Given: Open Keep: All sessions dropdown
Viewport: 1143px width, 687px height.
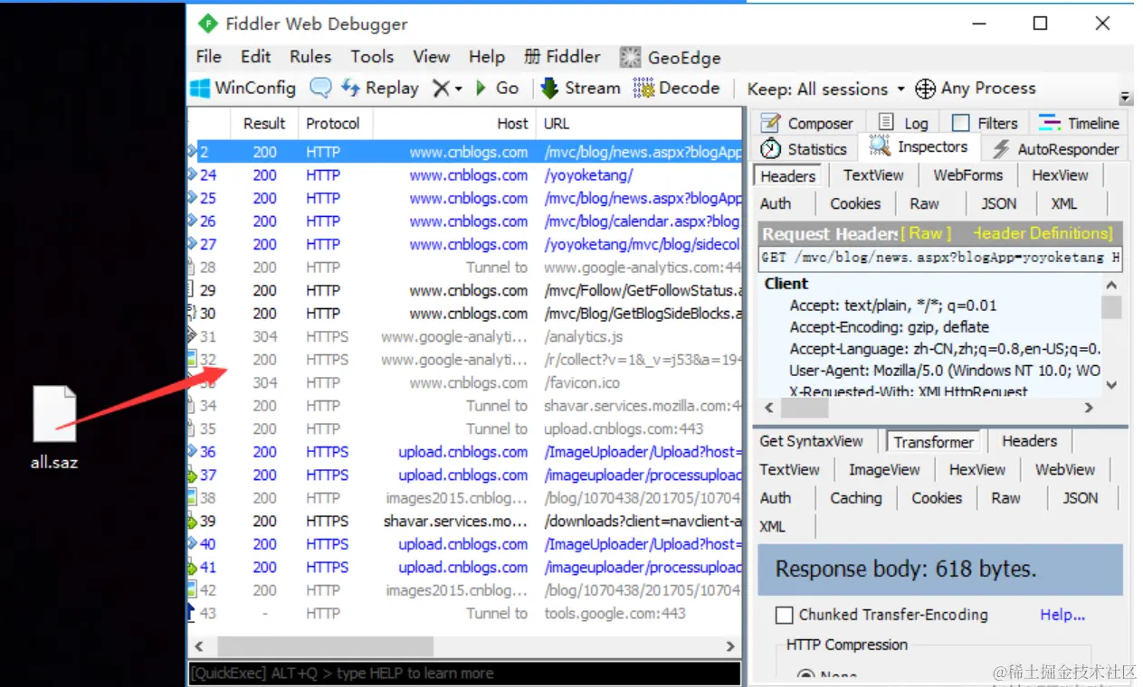Looking at the screenshot, I should (825, 89).
